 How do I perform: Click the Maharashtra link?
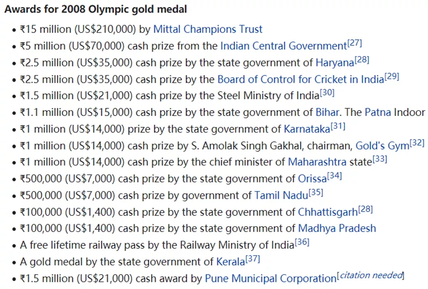pos(317,162)
